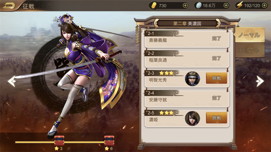Challenge stage 2-5 濃姫
The height and width of the screenshot is (152, 271).
pos(216,118)
